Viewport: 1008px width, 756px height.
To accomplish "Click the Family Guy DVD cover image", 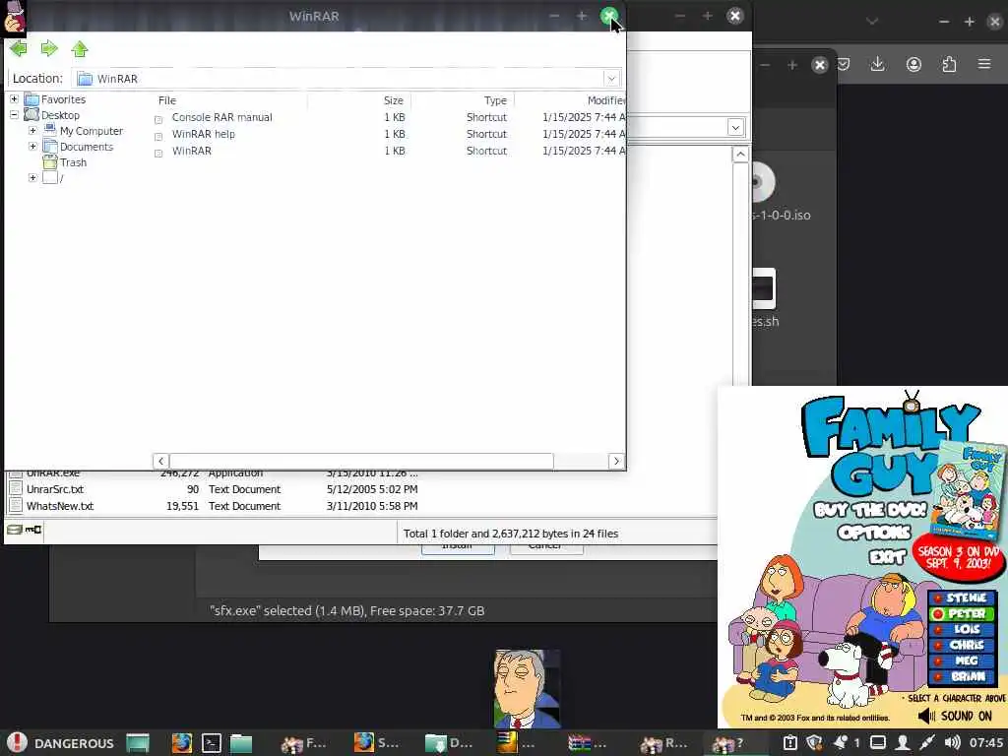I will (970, 490).
